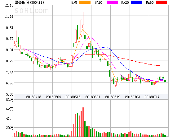Click the 83万 volume axis label
Viewport: 186px width, 137px height.
pyautogui.click(x=10, y=100)
